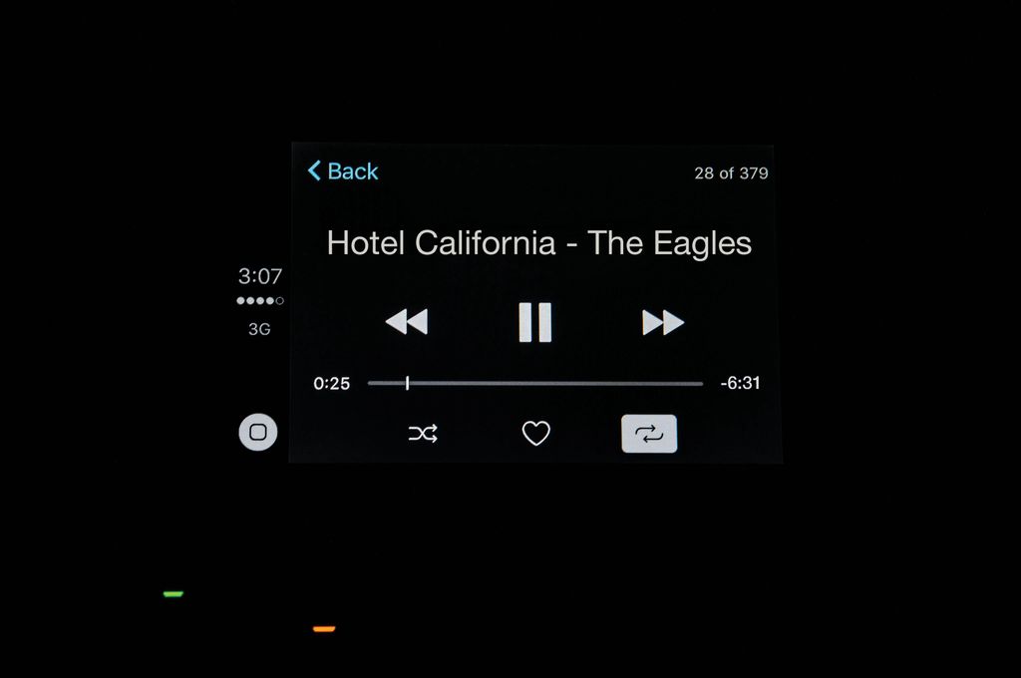Go back using the blue chevron

(314, 170)
